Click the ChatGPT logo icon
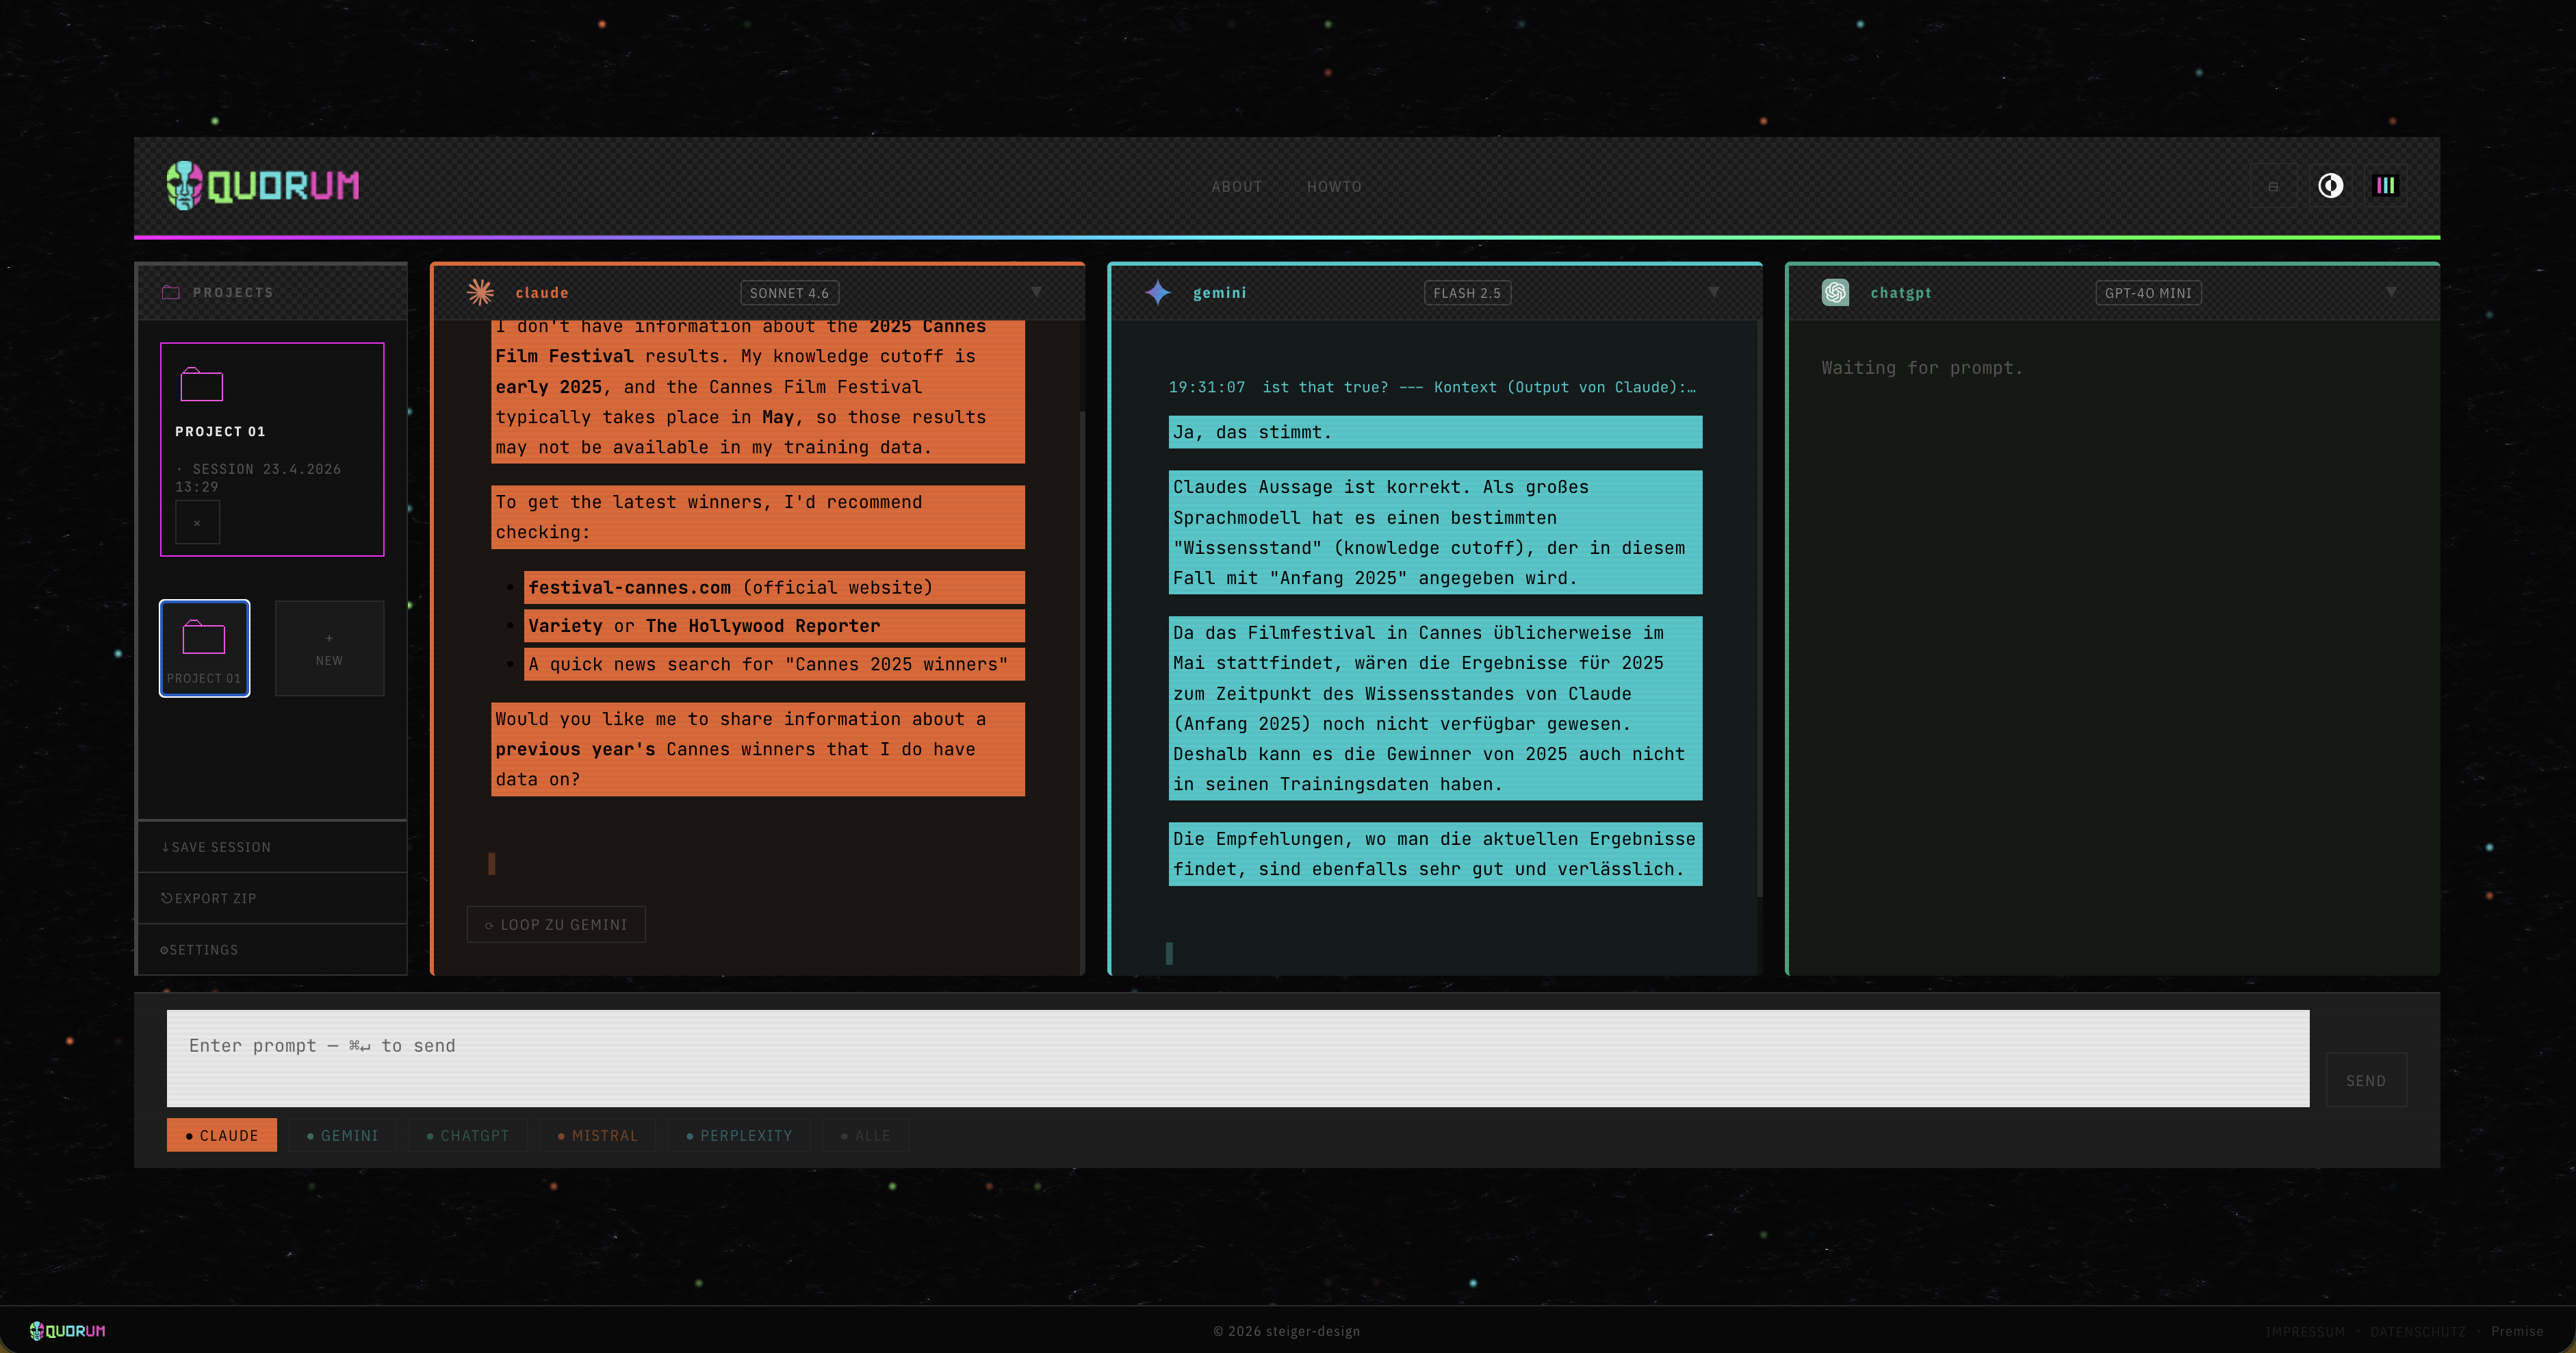The height and width of the screenshot is (1353, 2576). click(x=1835, y=292)
